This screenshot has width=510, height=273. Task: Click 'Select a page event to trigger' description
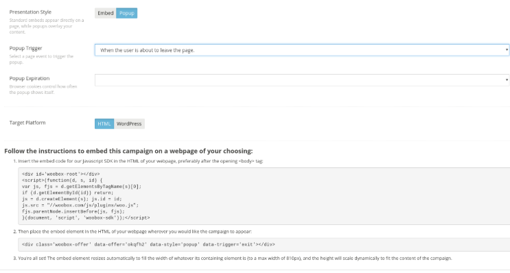(x=41, y=59)
